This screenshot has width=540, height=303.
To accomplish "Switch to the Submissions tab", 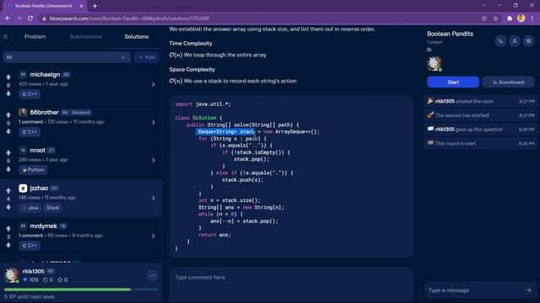I will (x=86, y=36).
